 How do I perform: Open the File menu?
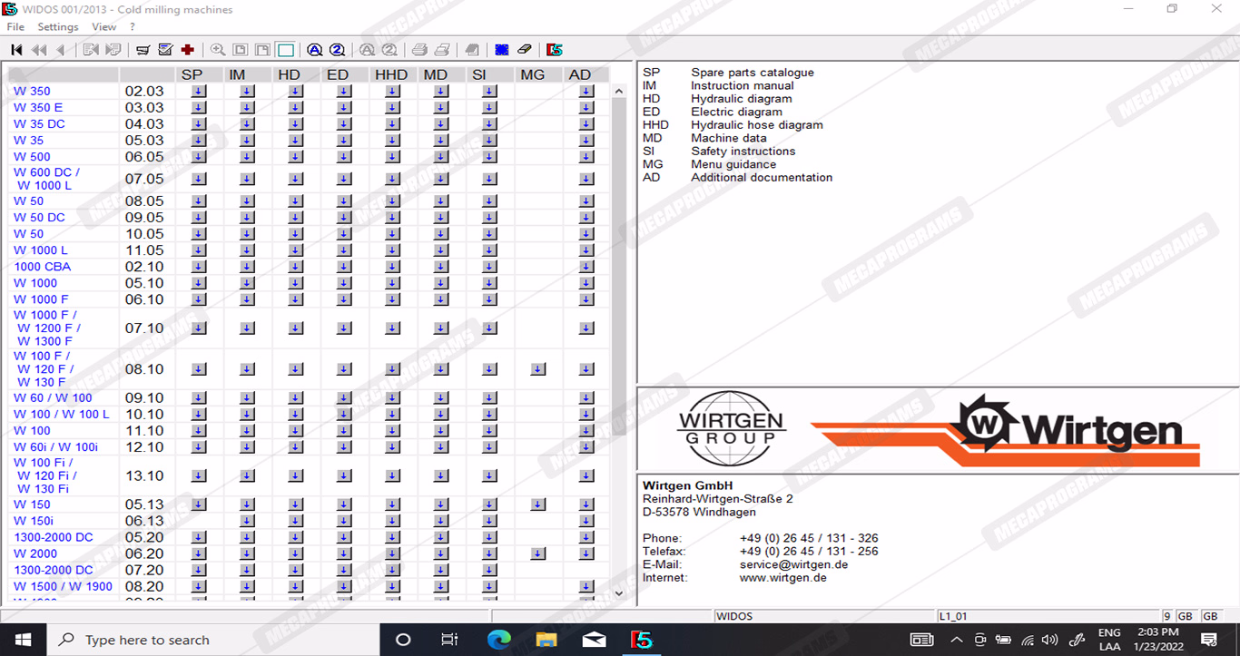pos(15,27)
